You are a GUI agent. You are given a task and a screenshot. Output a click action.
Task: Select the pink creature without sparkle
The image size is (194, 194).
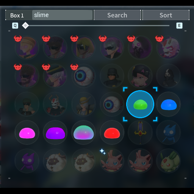[x=140, y=161]
